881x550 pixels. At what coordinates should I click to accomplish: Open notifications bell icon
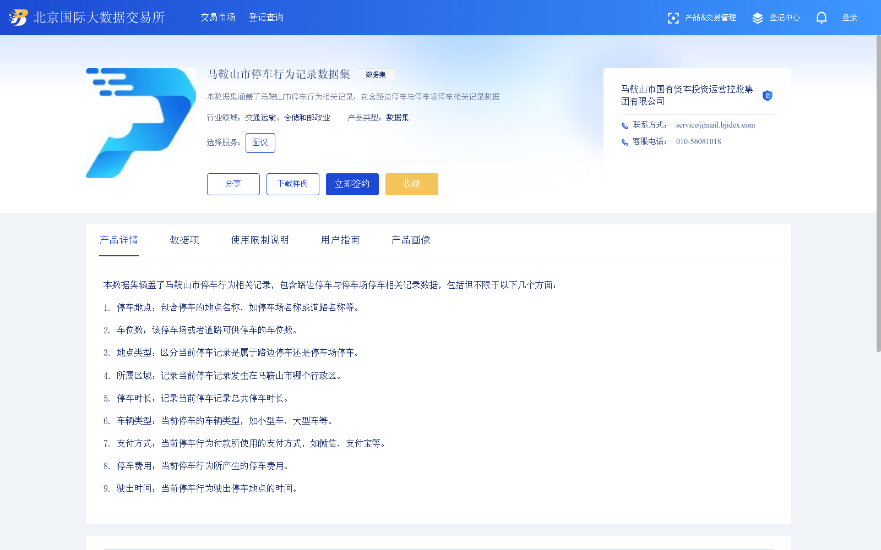click(822, 18)
